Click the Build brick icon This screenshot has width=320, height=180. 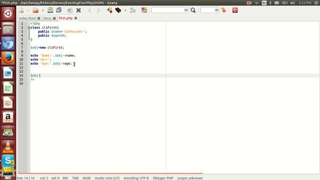[118, 10]
